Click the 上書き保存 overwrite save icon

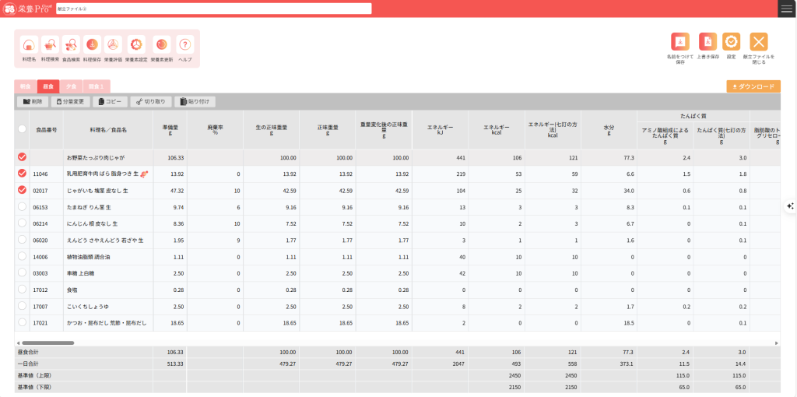[707, 42]
